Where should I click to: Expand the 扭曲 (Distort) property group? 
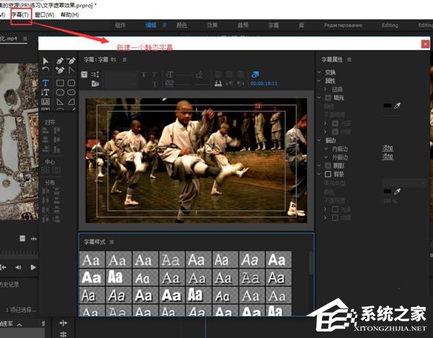pos(327,89)
